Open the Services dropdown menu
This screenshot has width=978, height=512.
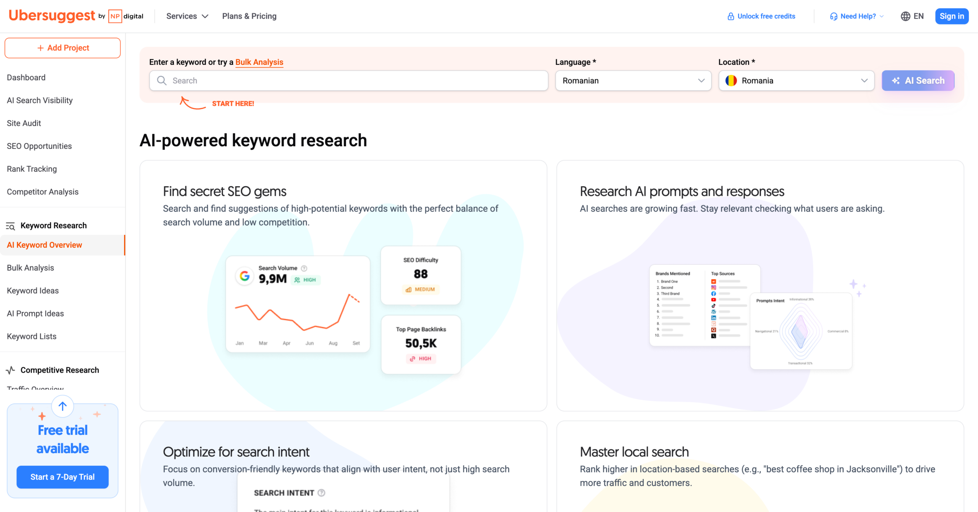(x=187, y=16)
